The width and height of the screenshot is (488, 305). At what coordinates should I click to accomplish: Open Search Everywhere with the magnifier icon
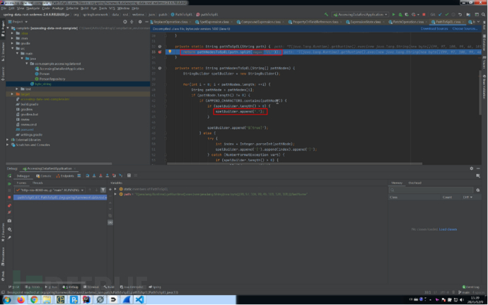point(483,14)
